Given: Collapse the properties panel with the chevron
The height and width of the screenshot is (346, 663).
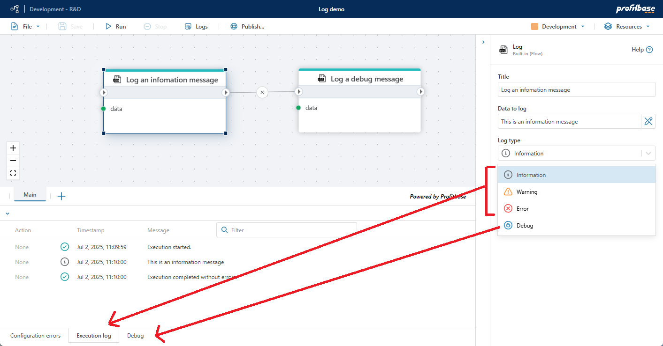Looking at the screenshot, I should click(x=483, y=42).
